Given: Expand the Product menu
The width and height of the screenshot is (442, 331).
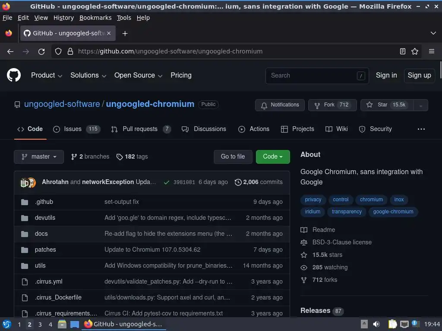Looking at the screenshot, I should 47,75.
